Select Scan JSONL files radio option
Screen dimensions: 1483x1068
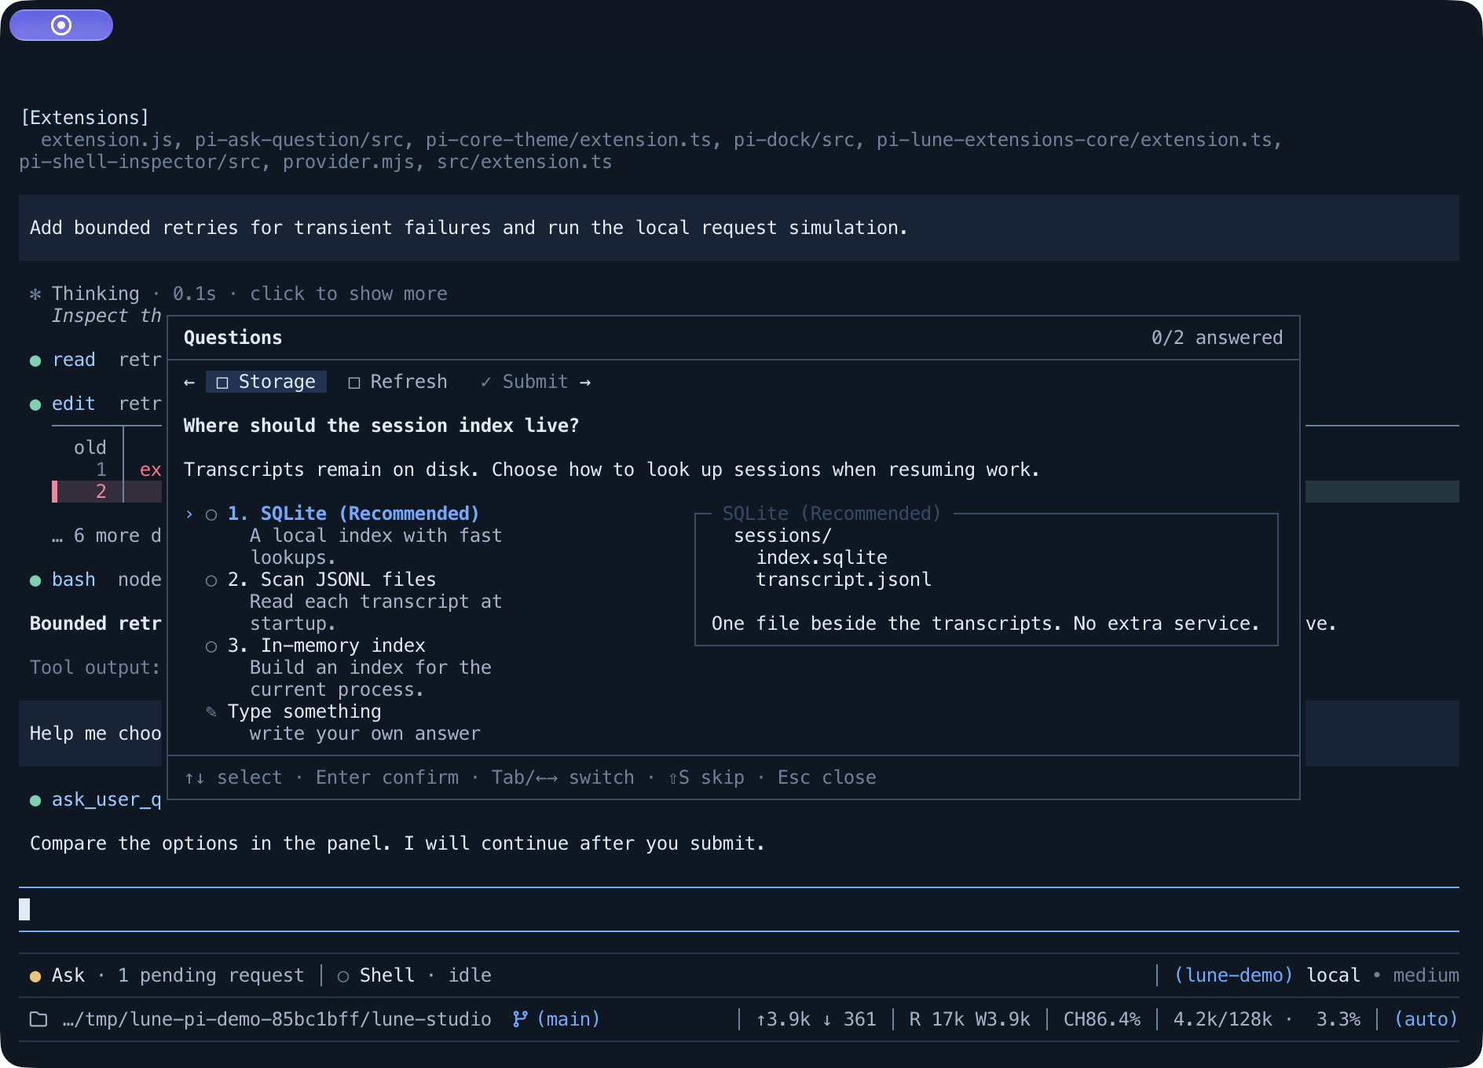(x=211, y=580)
